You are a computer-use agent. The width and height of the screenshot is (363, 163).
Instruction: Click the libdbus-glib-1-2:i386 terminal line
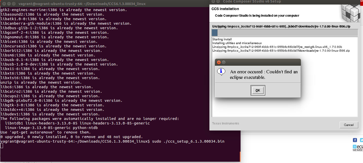pos(59,28)
